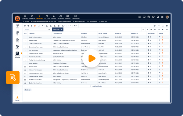Play the video with orange play button
Viewport: 183px width, 116px height.
pyautogui.click(x=91, y=58)
